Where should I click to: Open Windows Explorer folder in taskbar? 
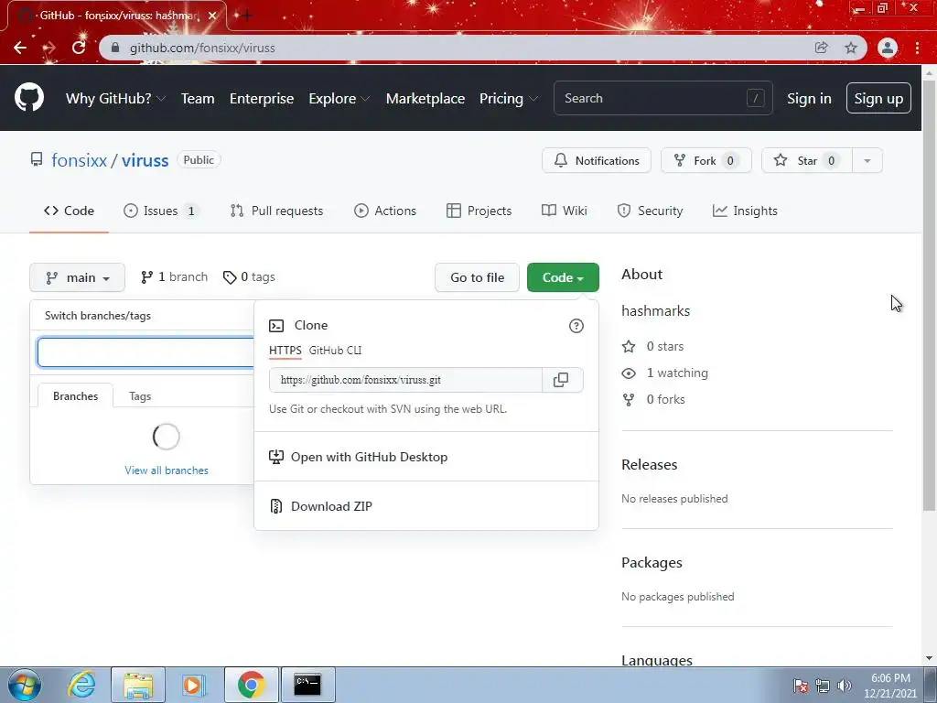tap(138, 685)
